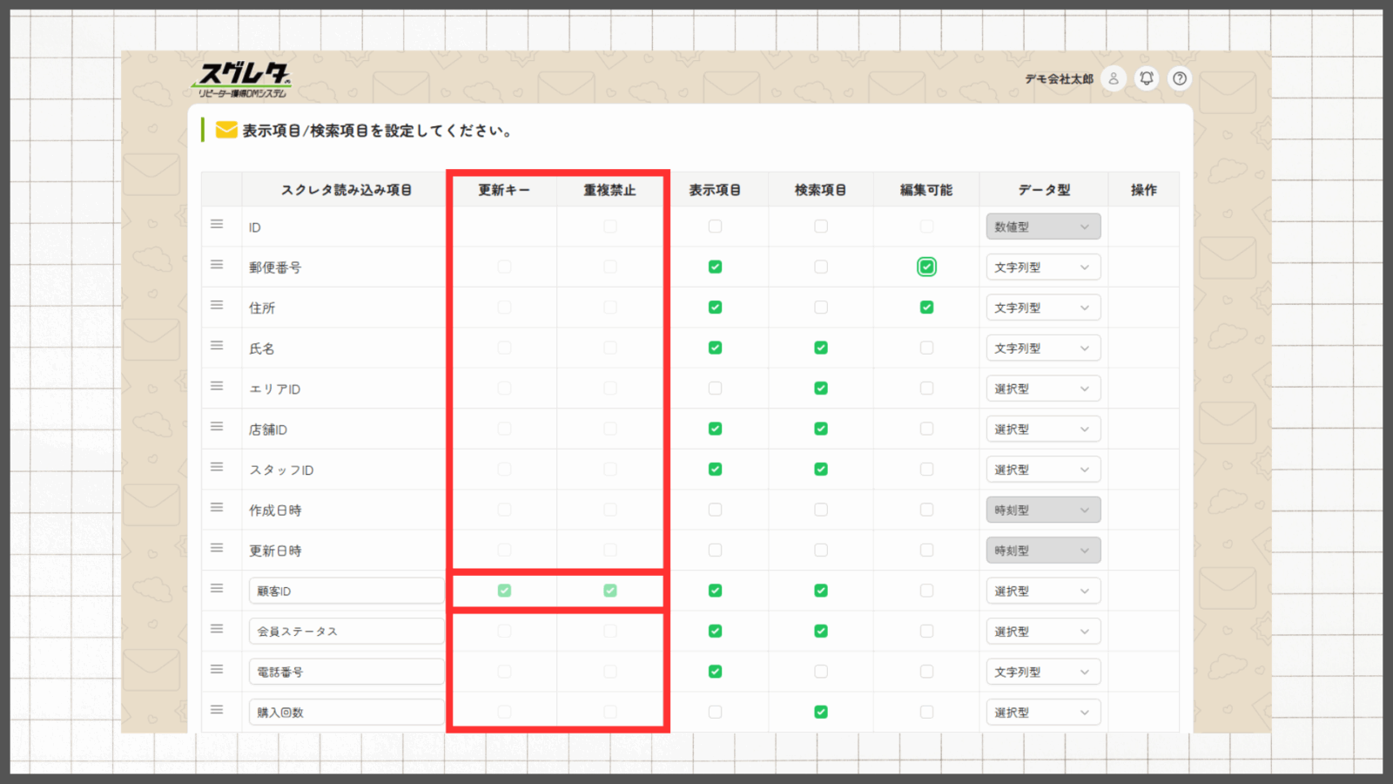This screenshot has height=784, width=1393.
Task: Click the データ型 column header
Action: pyautogui.click(x=1044, y=190)
